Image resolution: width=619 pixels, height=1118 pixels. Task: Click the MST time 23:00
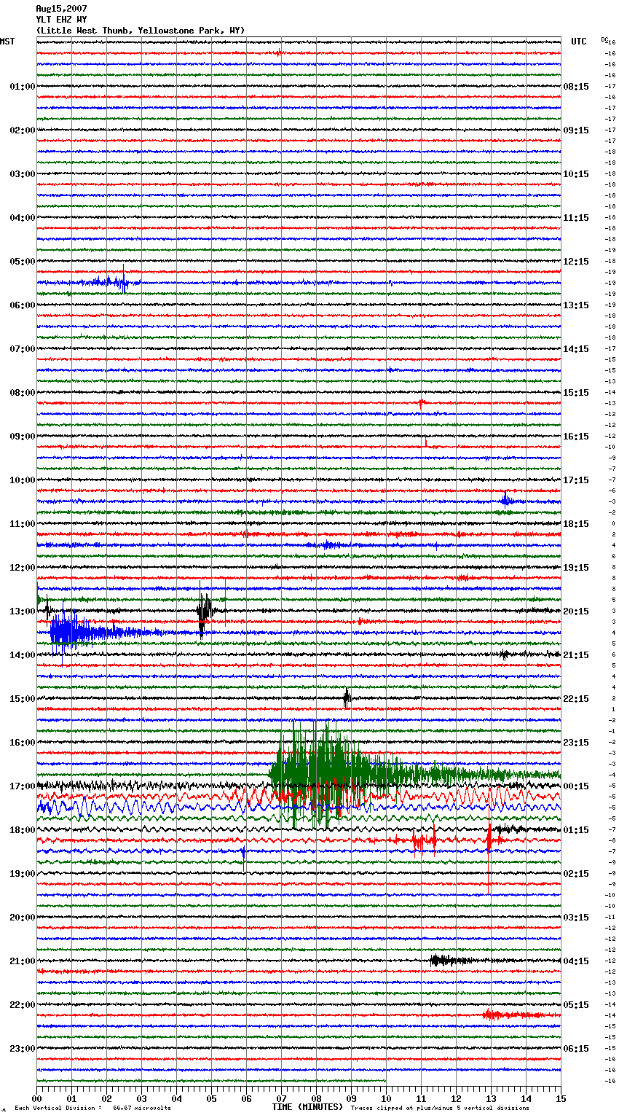coord(23,1049)
